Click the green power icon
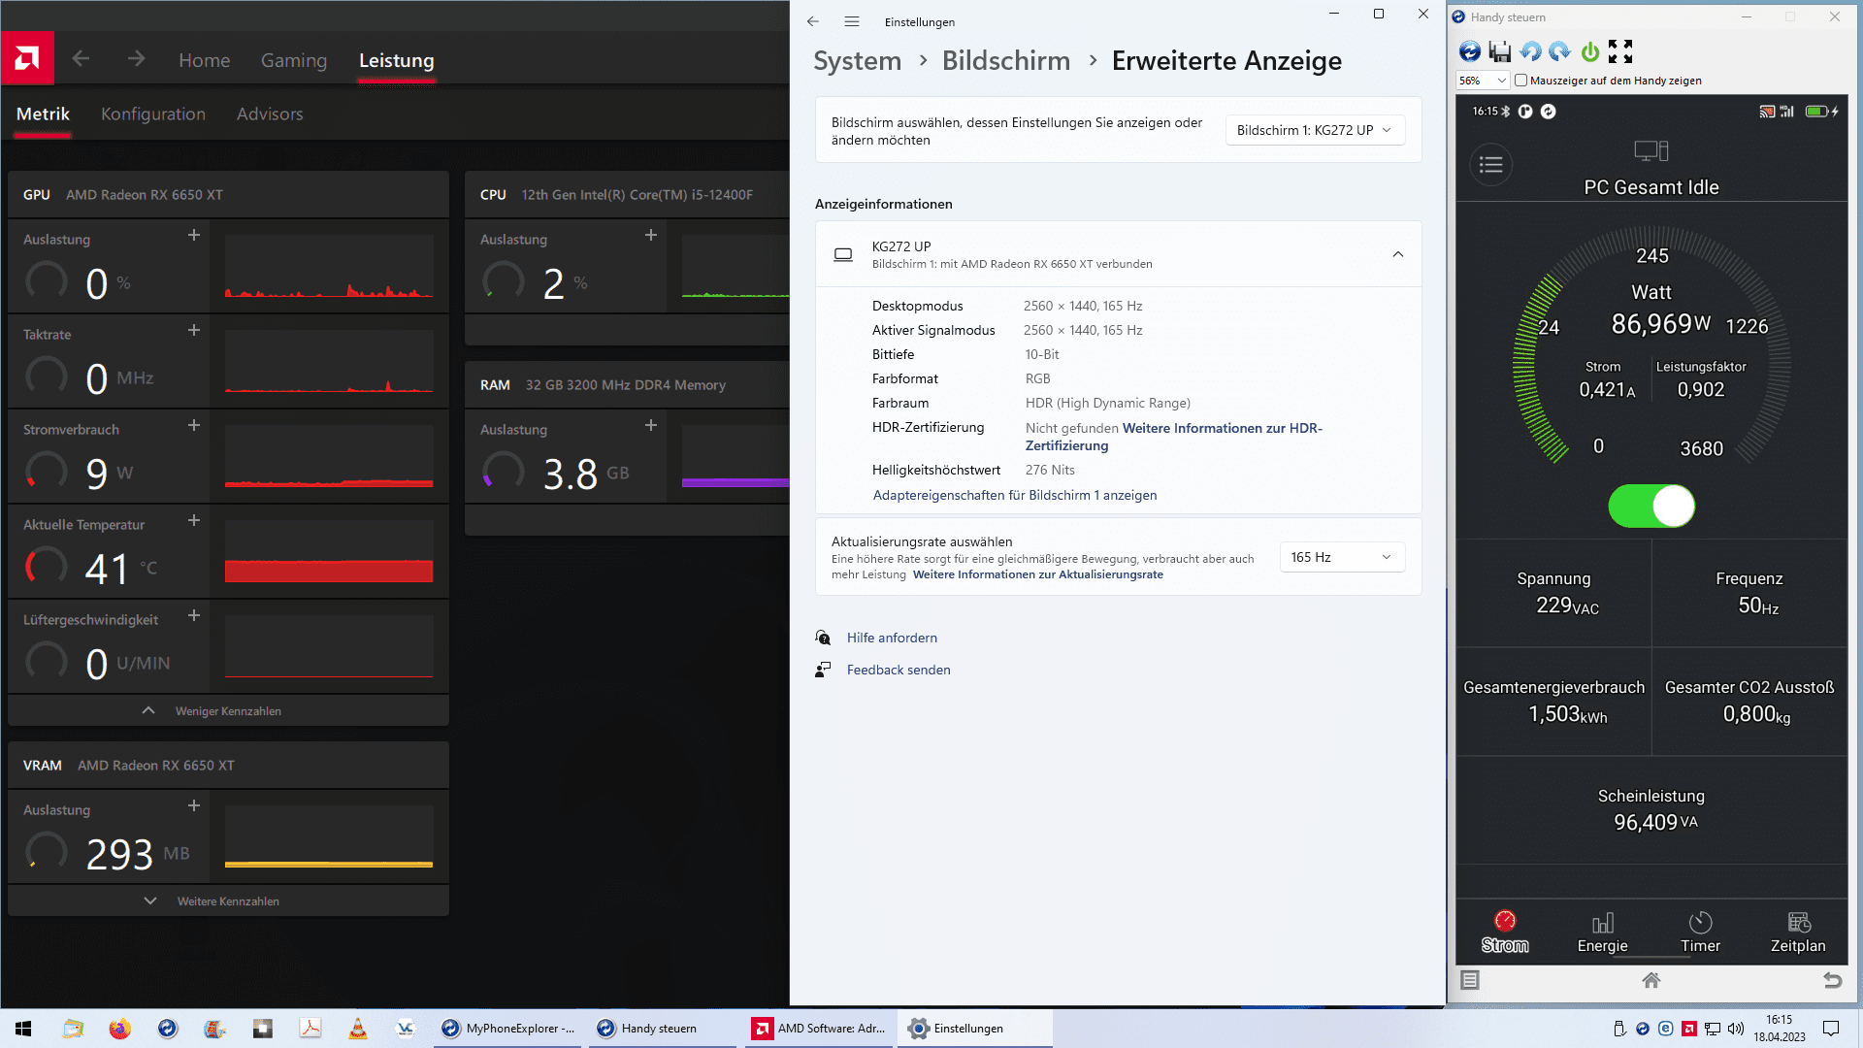The height and width of the screenshot is (1048, 1863). pyautogui.click(x=1590, y=51)
